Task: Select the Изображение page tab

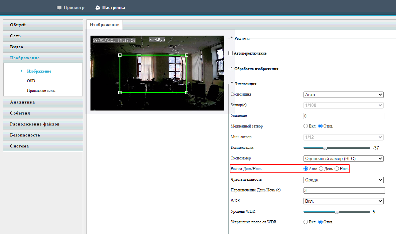Action: [x=105, y=25]
